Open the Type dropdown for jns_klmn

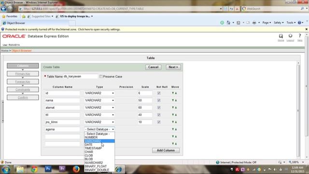(99, 122)
